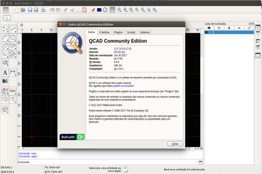Click the second panel icon in right sidebar

tap(258, 34)
